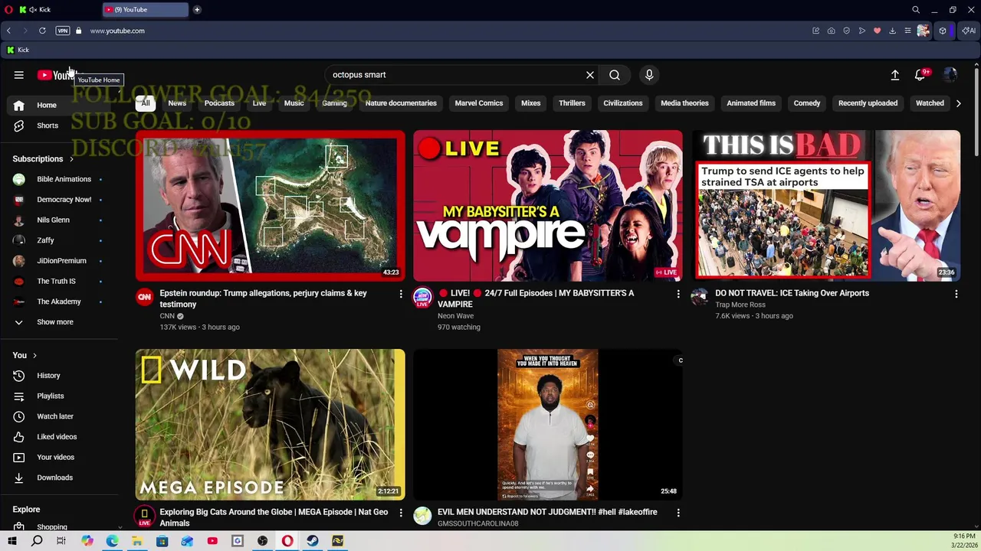Open new browser tab with plus
The image size is (981, 551).
pos(197,10)
